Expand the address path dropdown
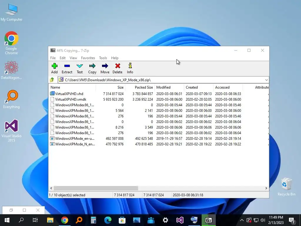Image resolution: width=301 pixels, height=226 pixels. [x=266, y=80]
